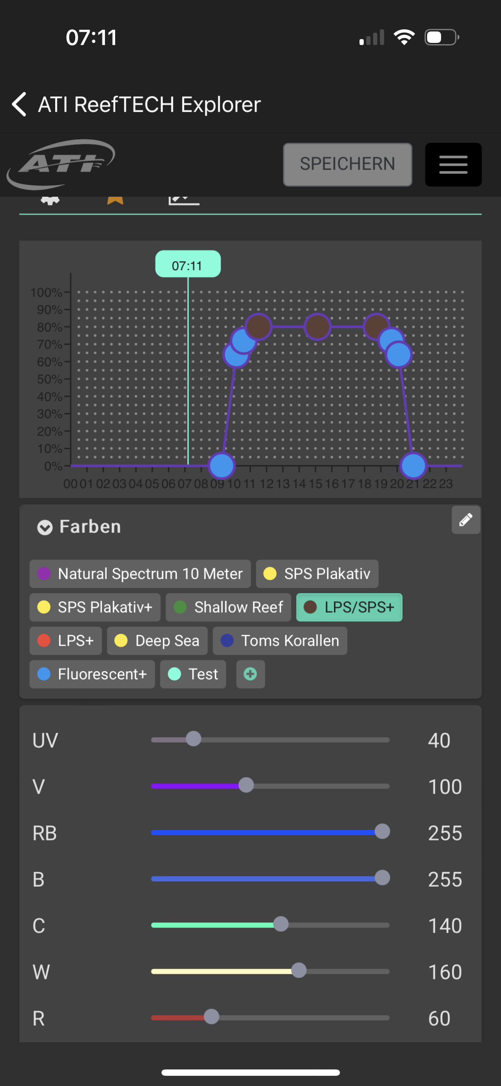This screenshot has height=1086, width=501.
Task: Choose the Deep Sea preset
Action: tap(157, 641)
